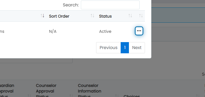Click the Search label text

point(71,5)
